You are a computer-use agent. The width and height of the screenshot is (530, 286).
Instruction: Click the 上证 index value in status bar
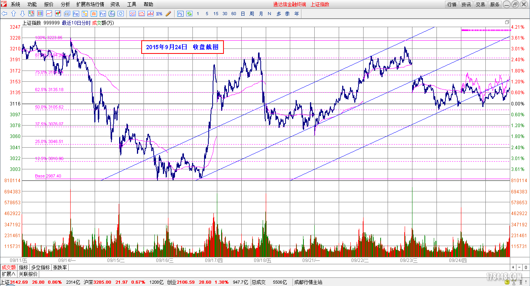[19, 282]
